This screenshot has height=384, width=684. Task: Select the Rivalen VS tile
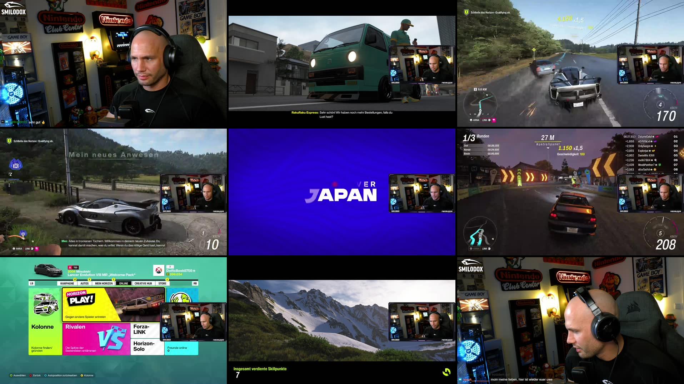point(96,339)
